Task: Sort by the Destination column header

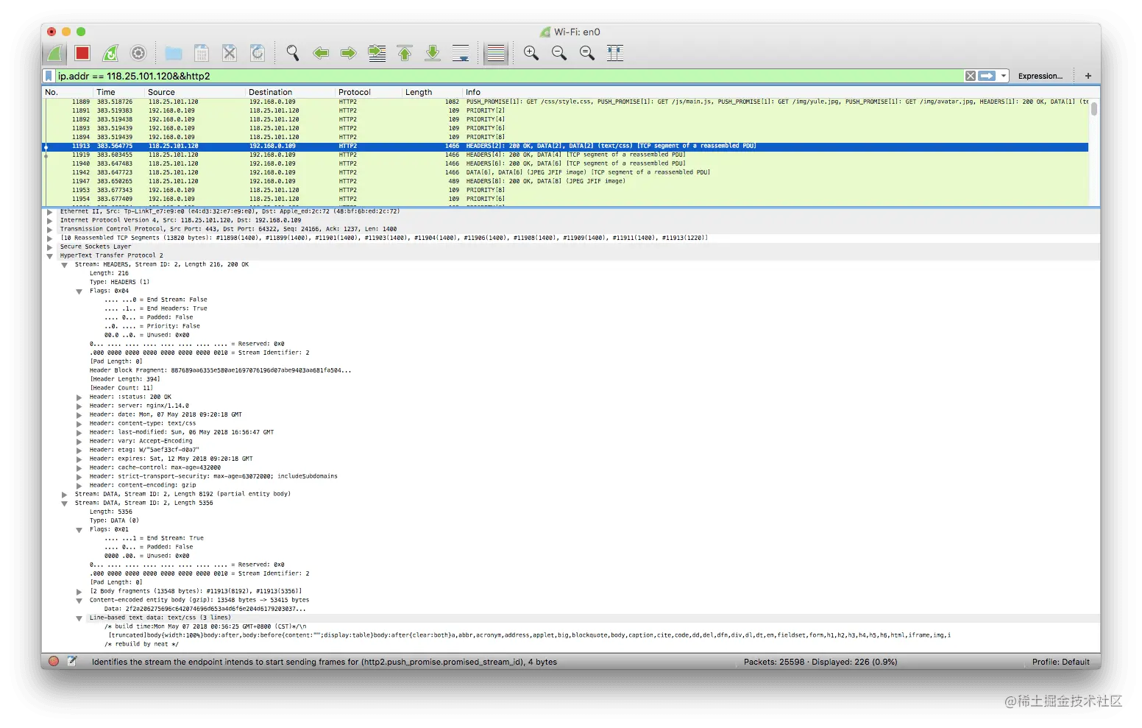Action: point(291,92)
